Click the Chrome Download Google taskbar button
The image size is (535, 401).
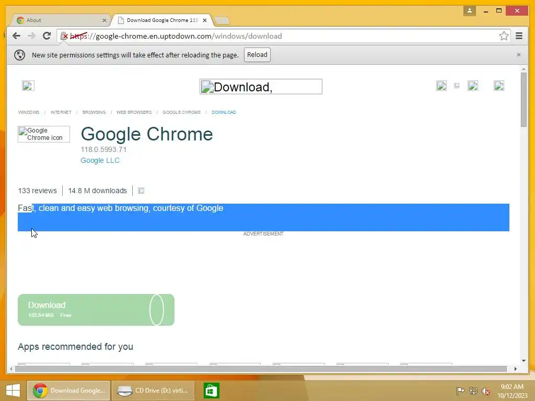[x=68, y=391]
